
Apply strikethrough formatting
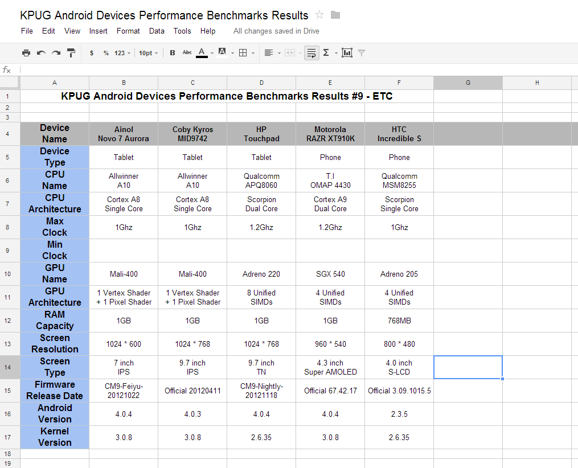click(187, 53)
